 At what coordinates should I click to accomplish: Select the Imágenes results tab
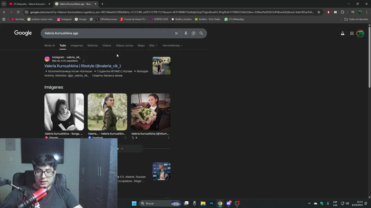point(77,45)
